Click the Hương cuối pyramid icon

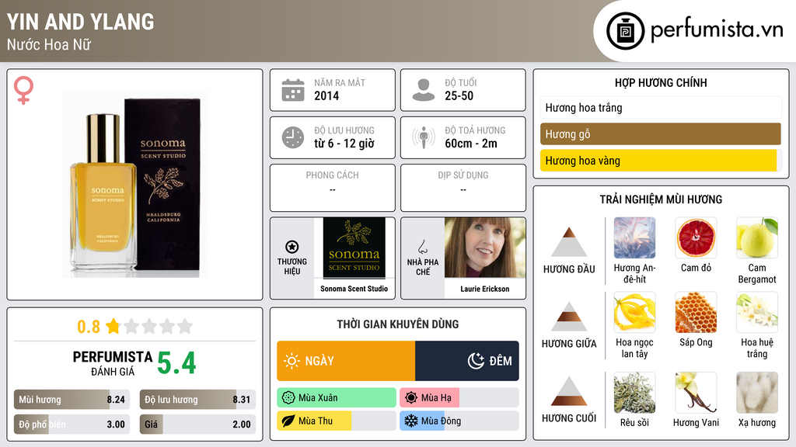(x=569, y=391)
